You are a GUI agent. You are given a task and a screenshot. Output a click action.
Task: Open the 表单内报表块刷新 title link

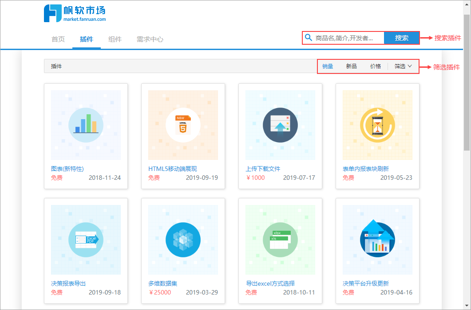tap(366, 169)
